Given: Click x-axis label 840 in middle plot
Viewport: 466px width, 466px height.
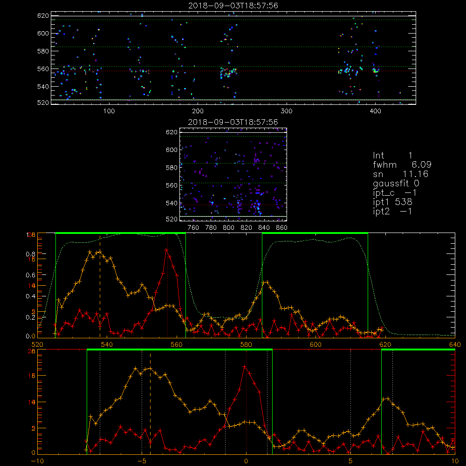Looking at the screenshot, I should pos(264,228).
